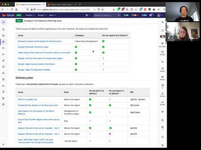Image resolution: width=201 pixels, height=150 pixels.
Task: Click Kubernetes Management category cell
Action: point(86,41)
